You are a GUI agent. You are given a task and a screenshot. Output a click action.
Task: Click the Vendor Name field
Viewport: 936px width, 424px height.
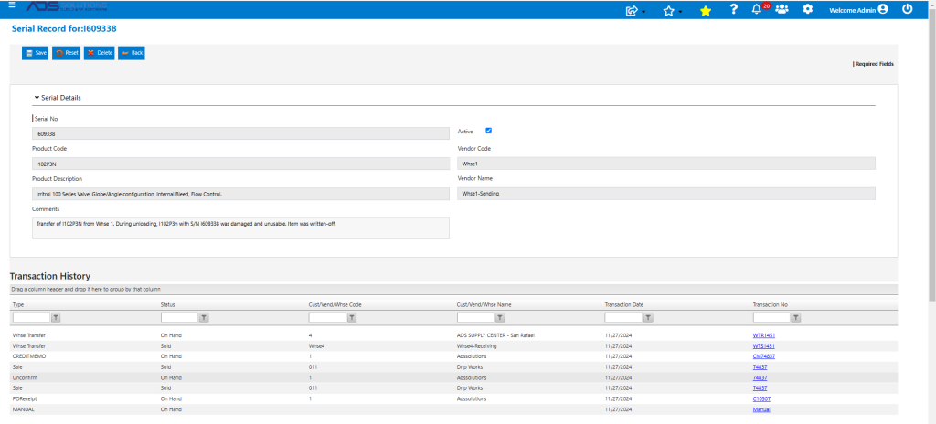pyautogui.click(x=666, y=194)
